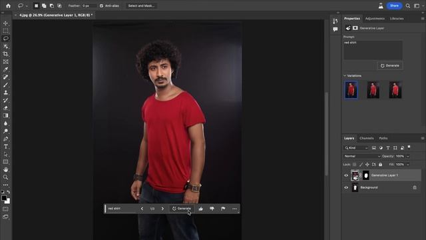Select the Hand tool
The width and height of the screenshot is (426, 240).
5,169
